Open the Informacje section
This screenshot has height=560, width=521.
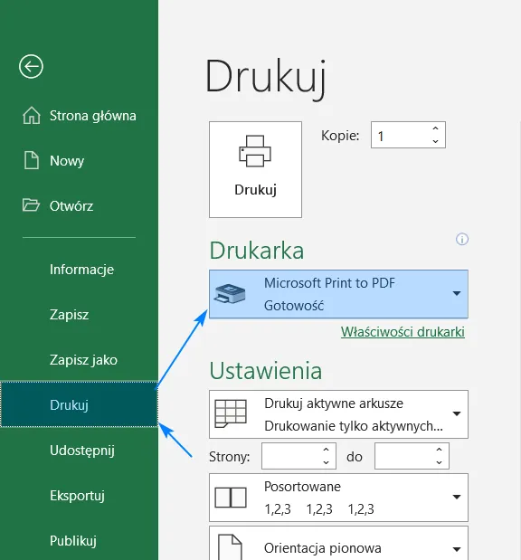[79, 270]
